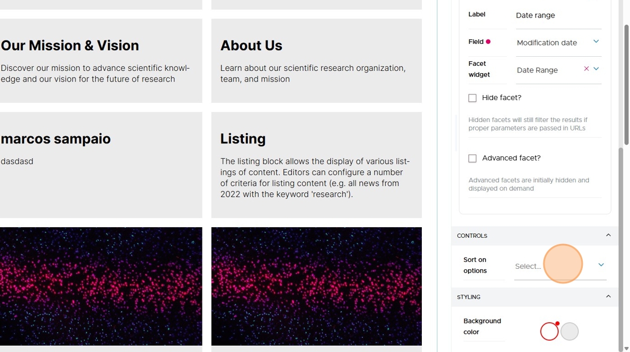Click the sidebar vertical scrollbar
The height and width of the screenshot is (352, 630).
pyautogui.click(x=626, y=84)
